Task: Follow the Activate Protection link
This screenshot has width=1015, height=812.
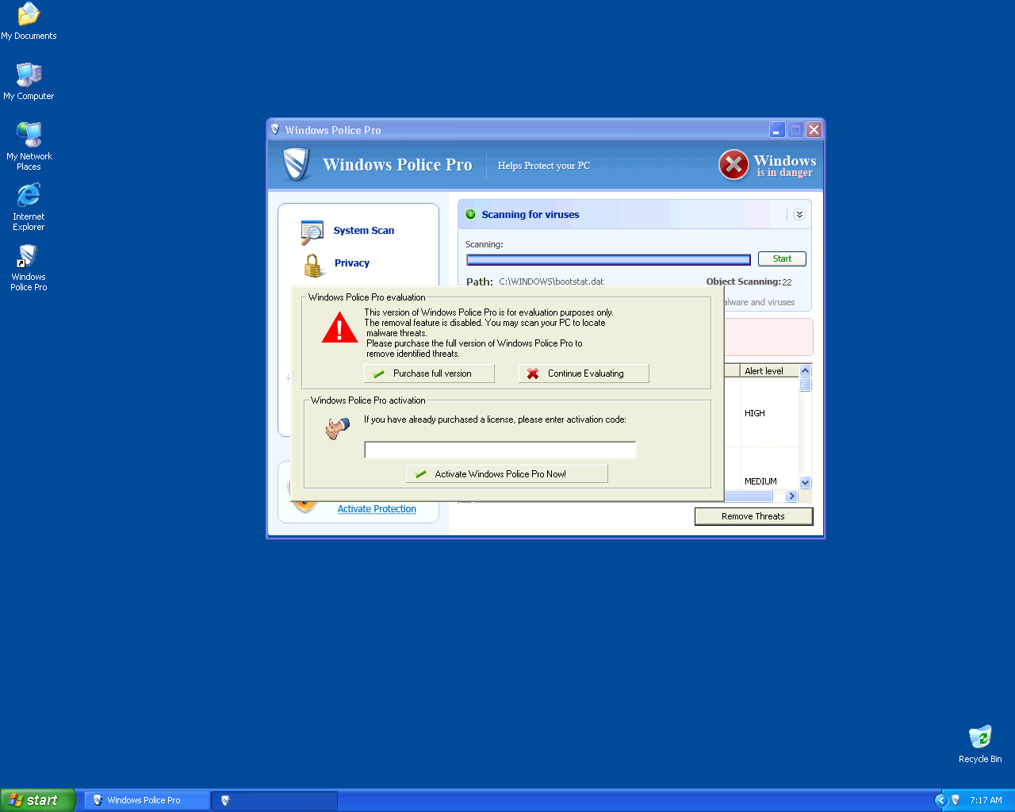Action: [377, 509]
